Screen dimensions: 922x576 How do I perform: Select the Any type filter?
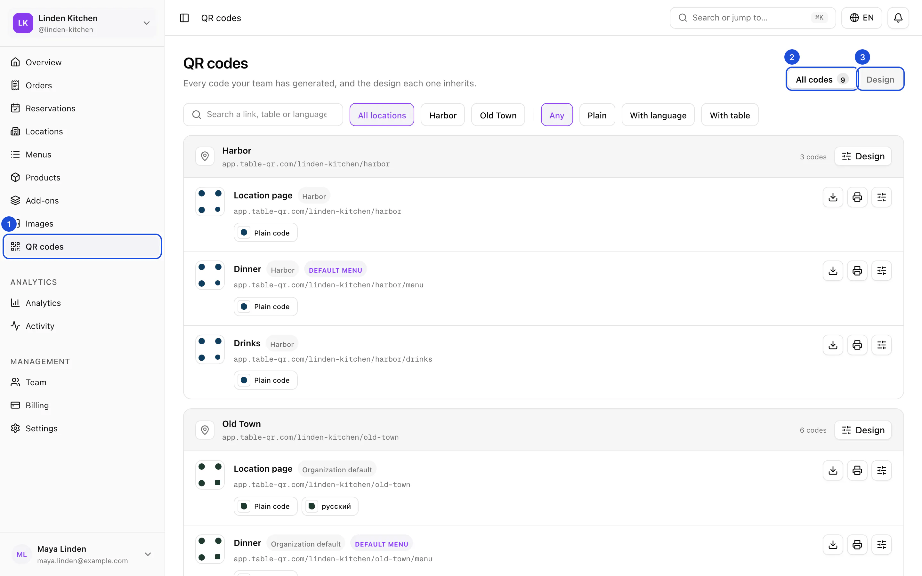pos(557,115)
